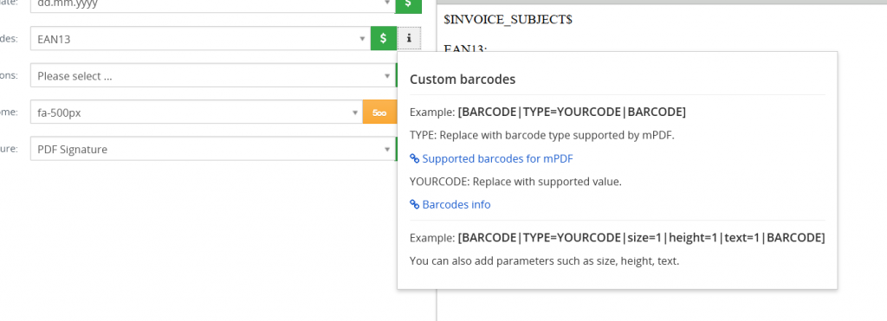This screenshot has width=887, height=321.
Task: Click the example with size=1|height=1|text=1 parameters
Action: pos(641,238)
